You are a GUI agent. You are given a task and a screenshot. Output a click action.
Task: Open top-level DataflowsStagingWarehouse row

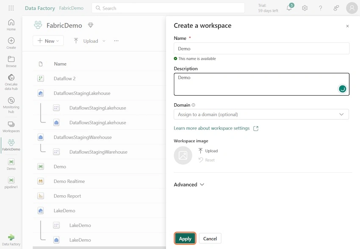pos(83,137)
